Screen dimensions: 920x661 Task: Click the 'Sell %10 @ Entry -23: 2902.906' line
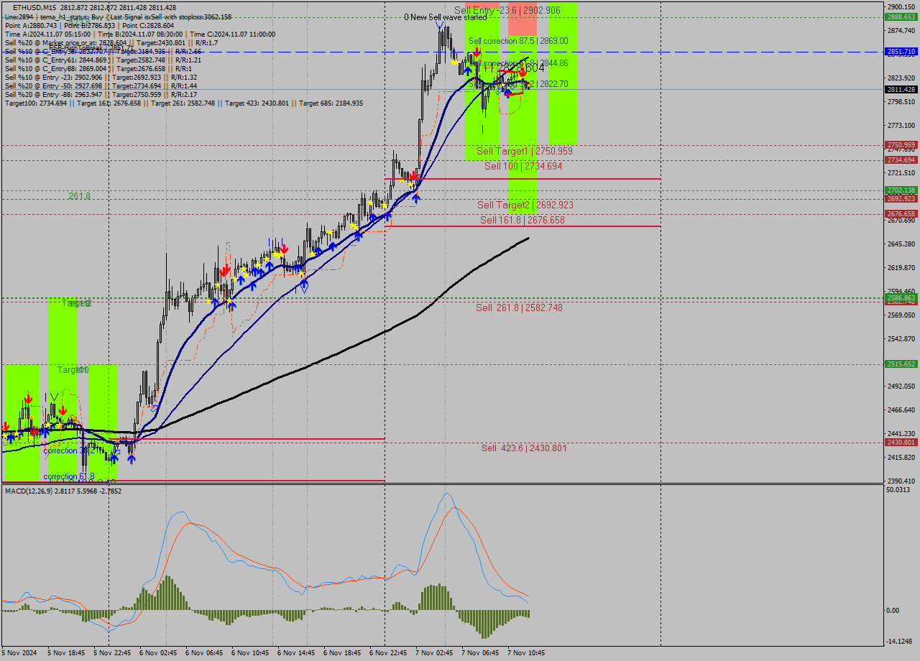click(101, 78)
